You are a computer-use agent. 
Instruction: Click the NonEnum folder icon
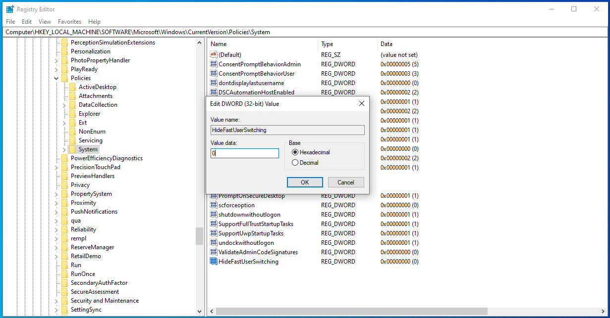click(72, 132)
